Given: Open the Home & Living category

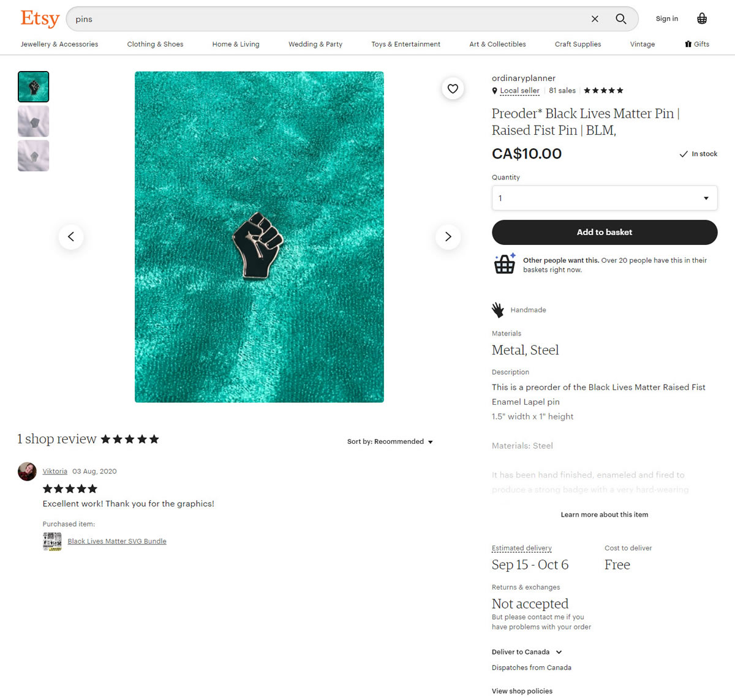Looking at the screenshot, I should [236, 44].
